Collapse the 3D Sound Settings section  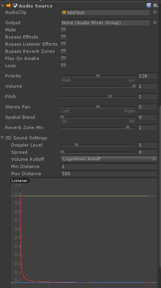pos(2,137)
